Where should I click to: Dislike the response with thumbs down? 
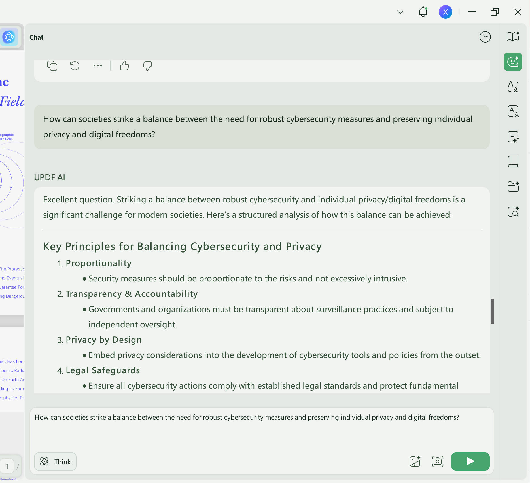[x=147, y=66]
